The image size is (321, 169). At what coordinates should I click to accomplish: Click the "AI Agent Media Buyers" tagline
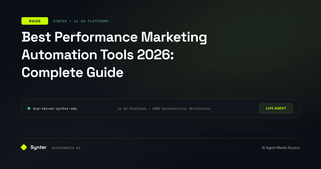tap(281, 148)
